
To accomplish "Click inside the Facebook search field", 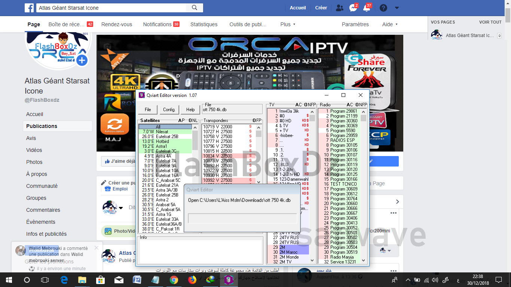I will click(111, 7).
